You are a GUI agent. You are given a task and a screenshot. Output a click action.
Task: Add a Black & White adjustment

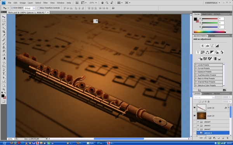point(212,52)
